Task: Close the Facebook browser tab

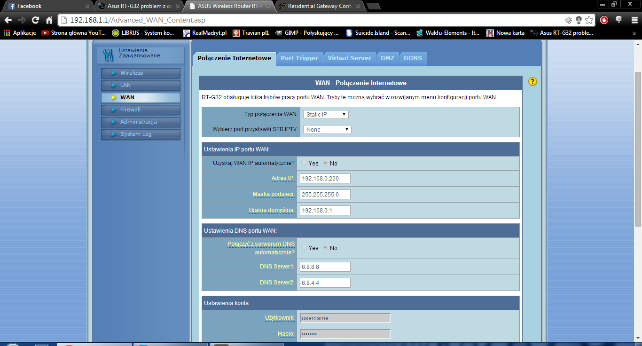Action: (x=87, y=7)
